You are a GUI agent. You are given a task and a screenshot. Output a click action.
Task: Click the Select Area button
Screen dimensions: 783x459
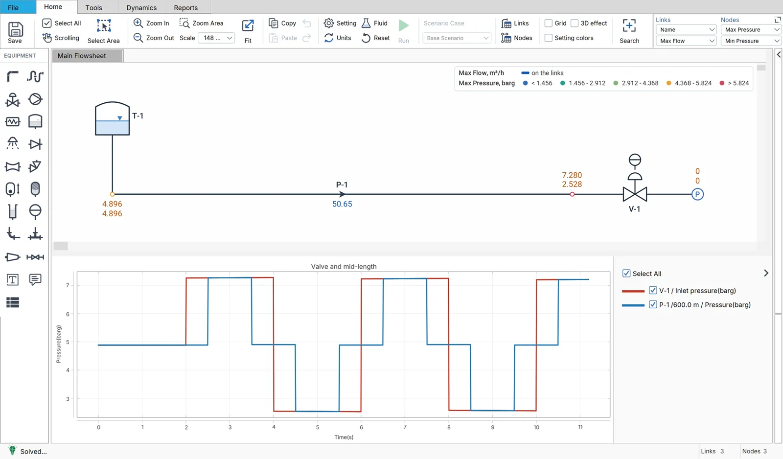coord(103,31)
